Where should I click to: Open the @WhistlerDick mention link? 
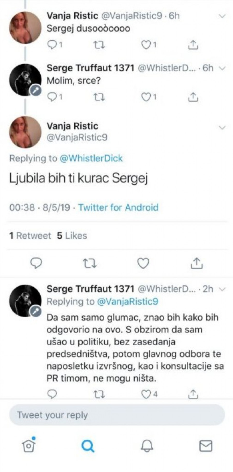coord(91,158)
